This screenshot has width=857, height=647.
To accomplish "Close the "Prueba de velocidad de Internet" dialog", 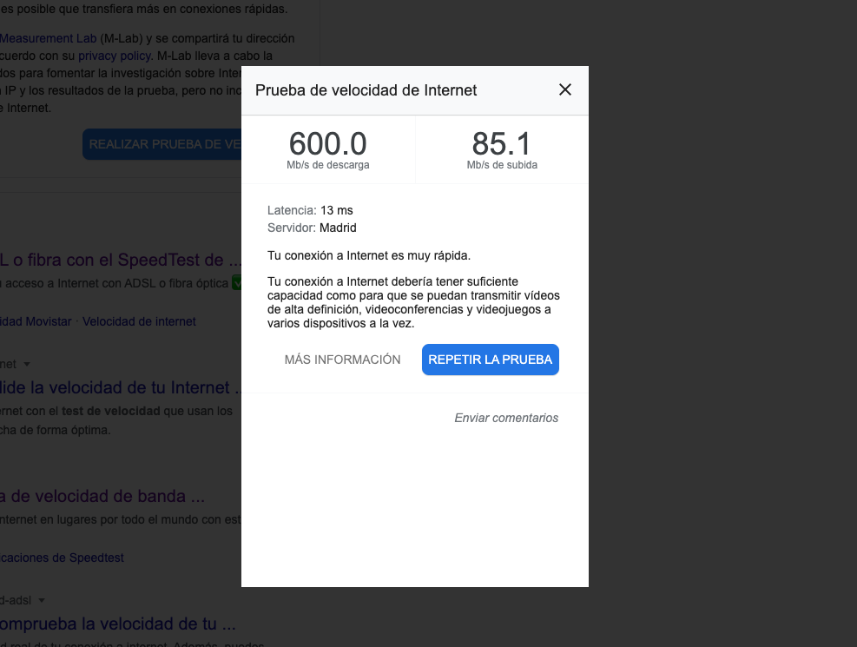I will [x=565, y=89].
